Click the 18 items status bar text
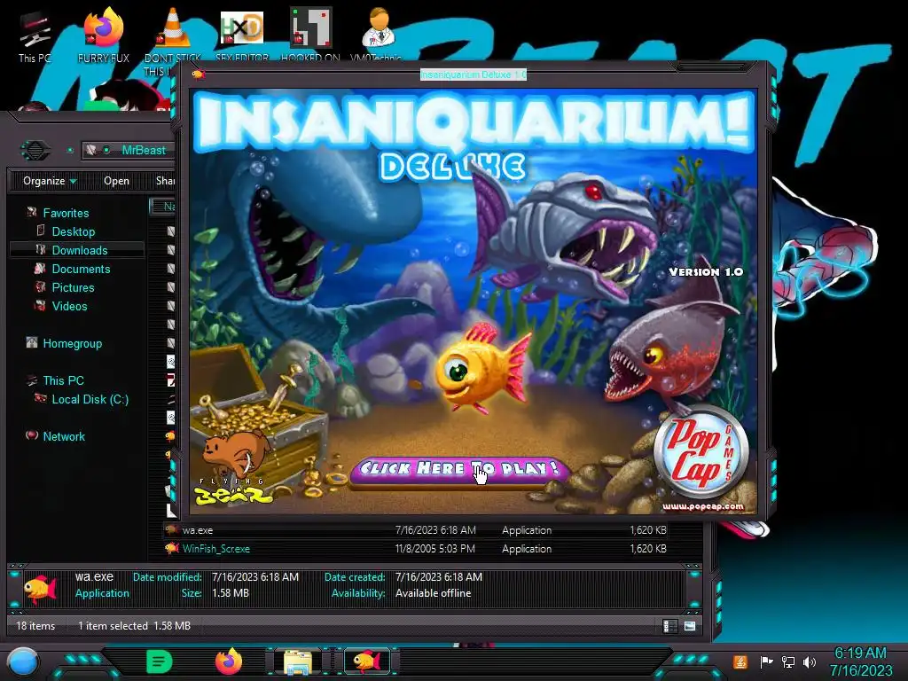 click(35, 625)
